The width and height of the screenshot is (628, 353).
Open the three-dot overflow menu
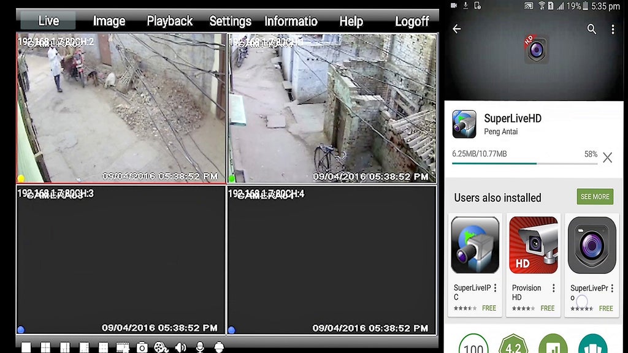[613, 29]
